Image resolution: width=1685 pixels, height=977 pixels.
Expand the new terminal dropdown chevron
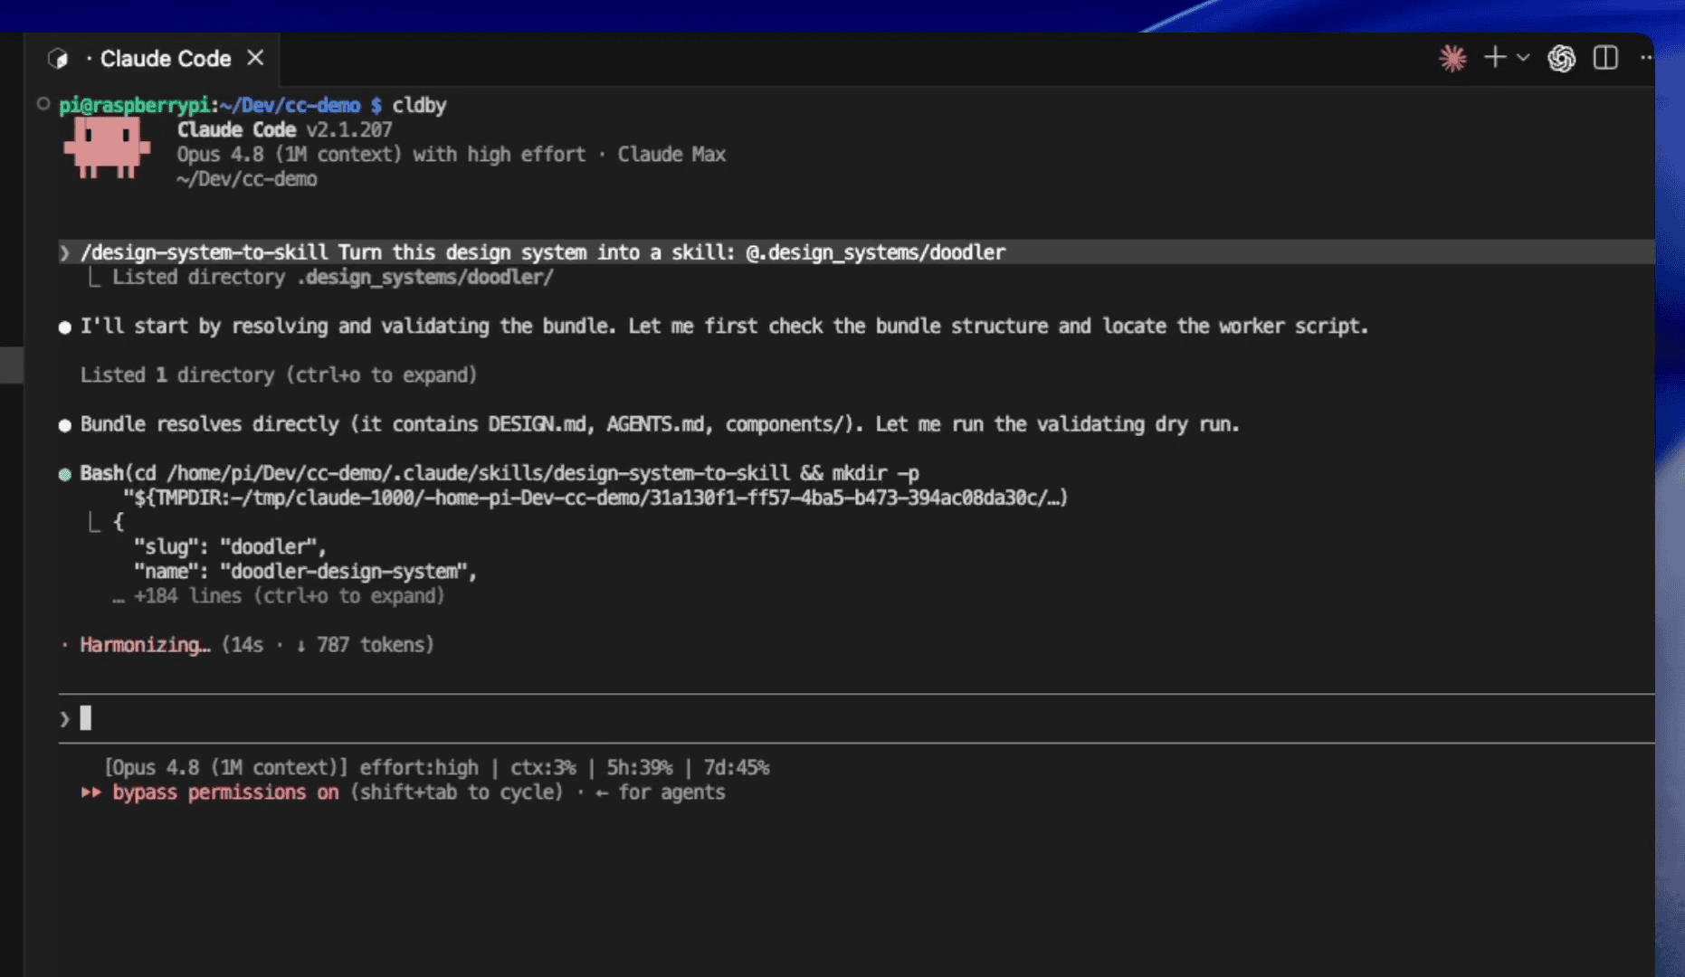[x=1523, y=58]
